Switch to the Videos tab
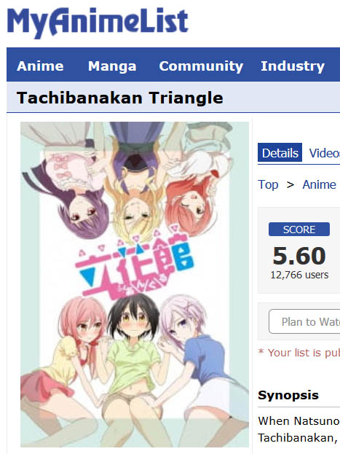Image resolution: width=340 pixels, height=454 pixels. pyautogui.click(x=324, y=152)
